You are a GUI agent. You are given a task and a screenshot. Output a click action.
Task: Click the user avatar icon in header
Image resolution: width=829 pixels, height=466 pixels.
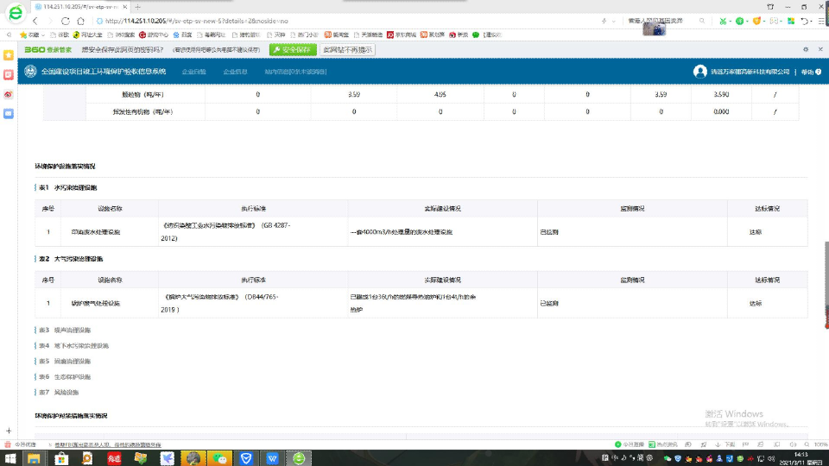699,72
